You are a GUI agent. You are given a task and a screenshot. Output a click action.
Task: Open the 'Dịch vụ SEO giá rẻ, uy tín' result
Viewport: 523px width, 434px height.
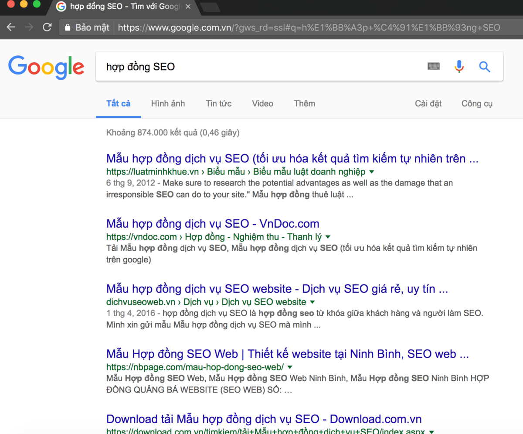click(277, 289)
